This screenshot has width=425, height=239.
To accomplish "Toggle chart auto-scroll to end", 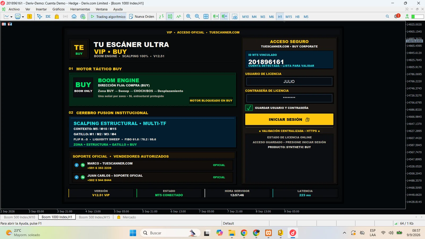I will click(x=216, y=16).
